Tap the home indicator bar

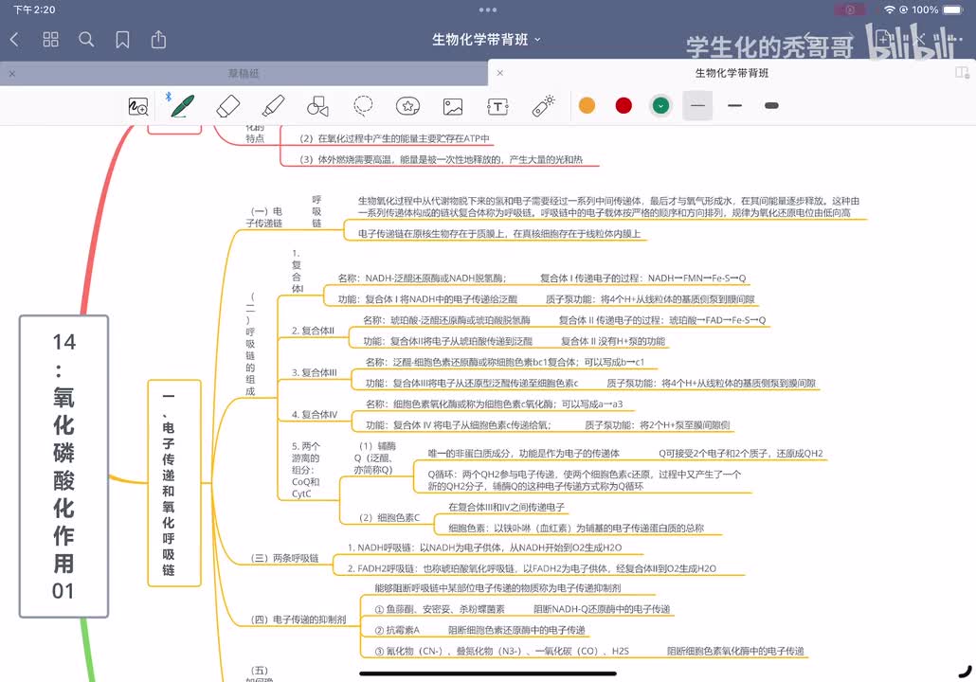click(487, 673)
